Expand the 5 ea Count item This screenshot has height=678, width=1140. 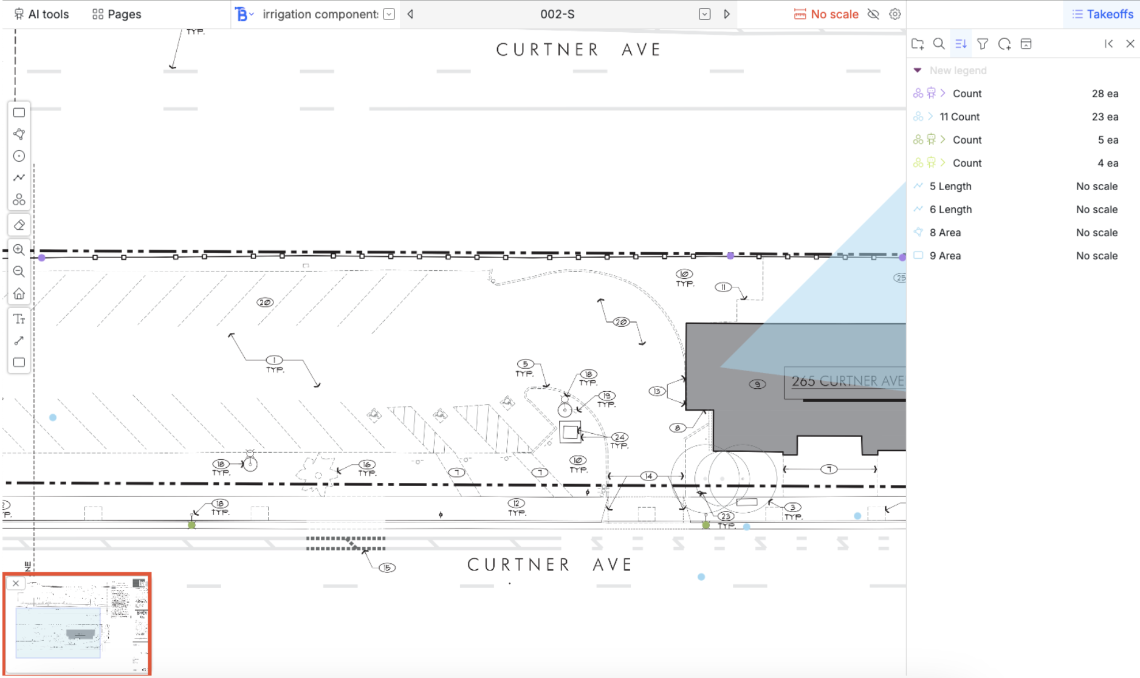[943, 139]
